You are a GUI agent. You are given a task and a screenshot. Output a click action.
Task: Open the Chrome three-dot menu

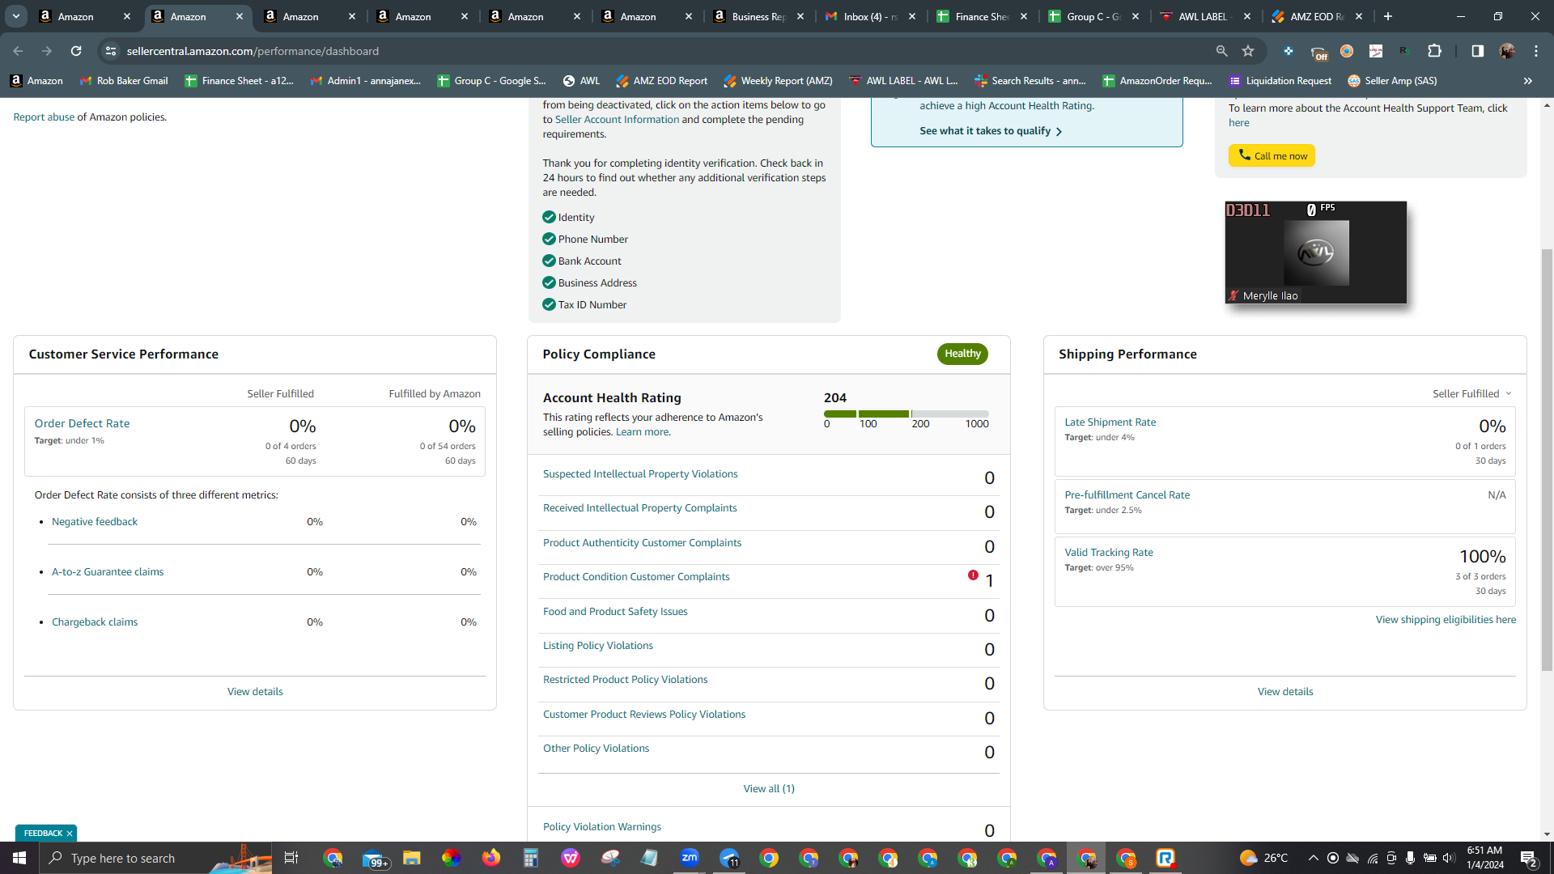[x=1536, y=51]
